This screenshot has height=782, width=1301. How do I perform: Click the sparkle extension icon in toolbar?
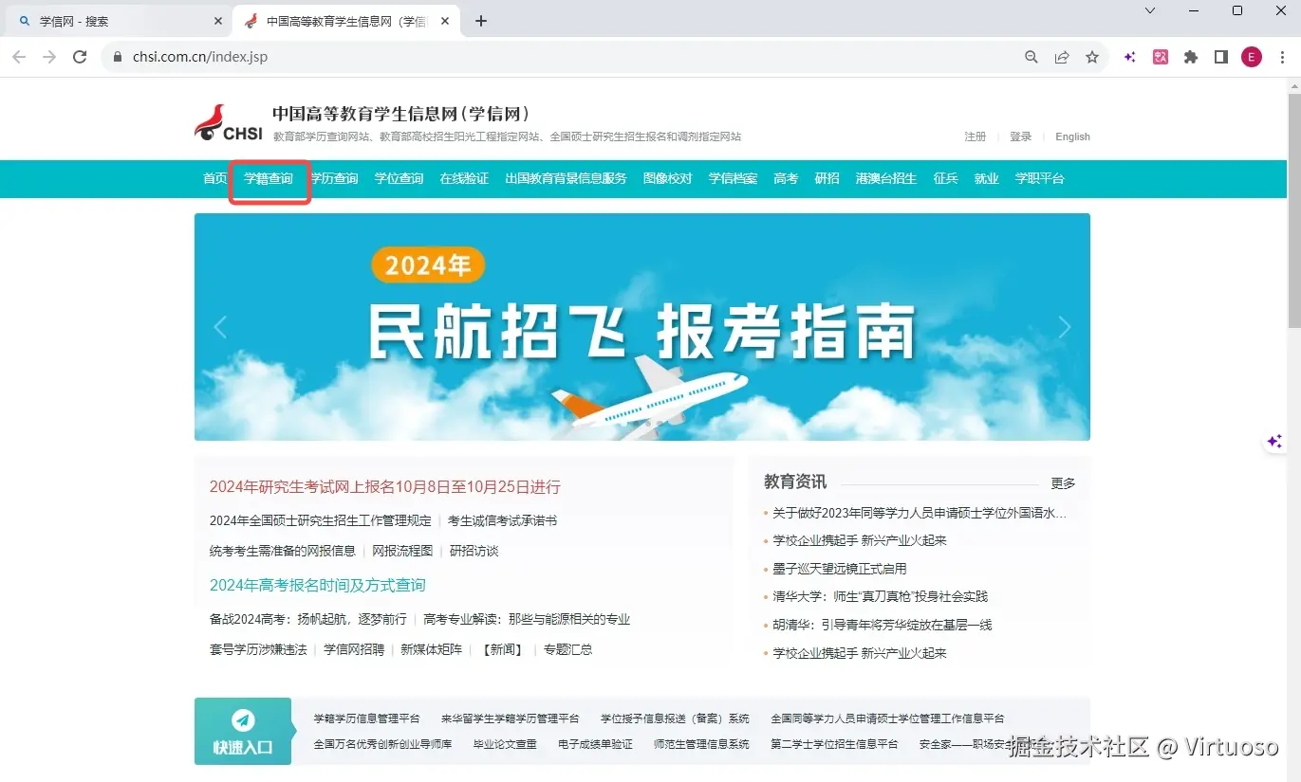point(1130,57)
